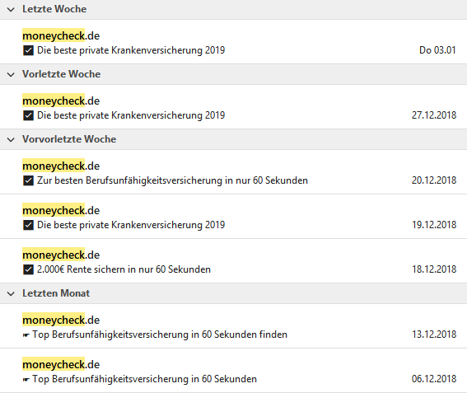
Task: Click pointing hand icon on 13.12.2018 email
Action: (26, 335)
